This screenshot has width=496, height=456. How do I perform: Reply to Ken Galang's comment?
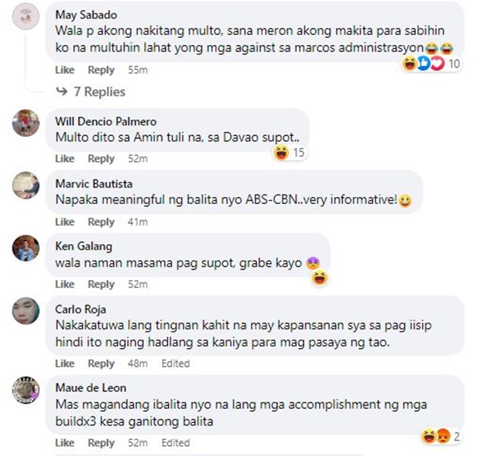point(101,284)
